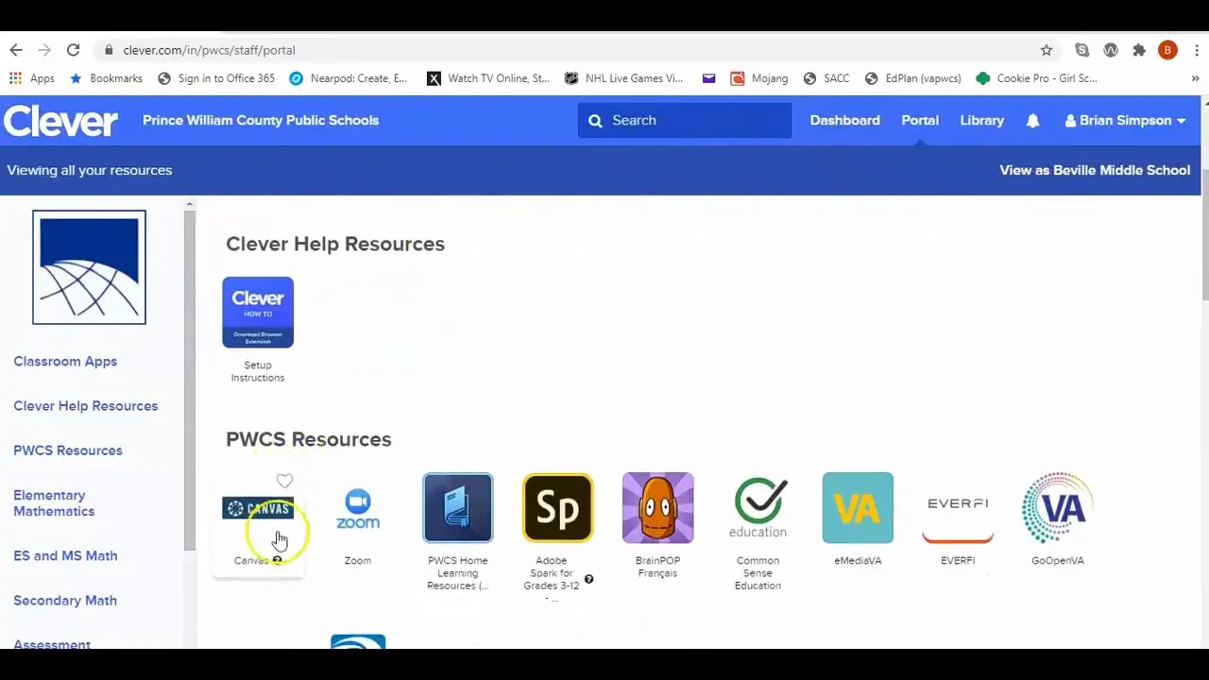The width and height of the screenshot is (1209, 680).
Task: Open the Canvas app icon
Action: [258, 509]
